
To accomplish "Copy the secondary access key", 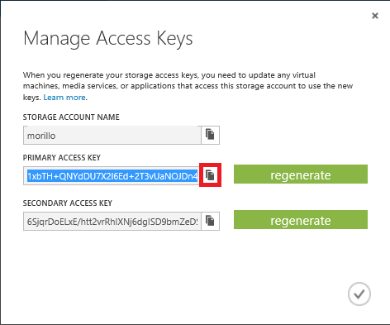I will coord(210,221).
